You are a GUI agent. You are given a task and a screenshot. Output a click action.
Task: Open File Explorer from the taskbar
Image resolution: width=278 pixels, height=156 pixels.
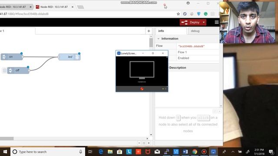pos(110,152)
